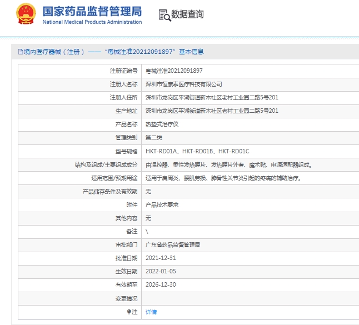Click the lightbulb icon beside 注
The image size is (359, 325).
pyautogui.click(x=129, y=312)
